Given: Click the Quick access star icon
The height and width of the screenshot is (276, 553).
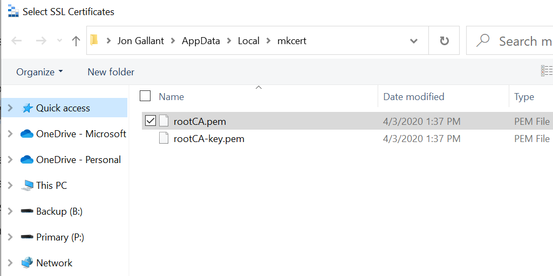Looking at the screenshot, I should pyautogui.click(x=27, y=108).
